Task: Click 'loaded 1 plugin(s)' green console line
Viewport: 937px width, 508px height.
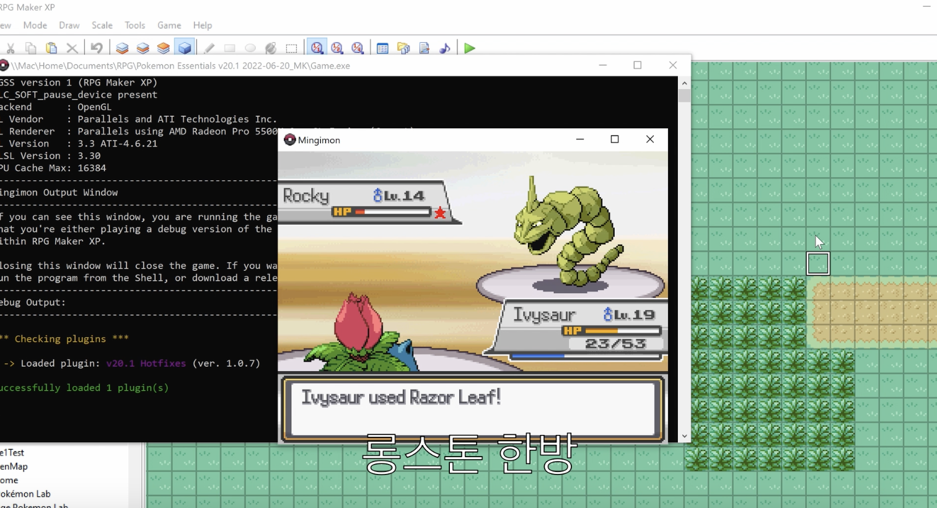Action: tap(84, 388)
